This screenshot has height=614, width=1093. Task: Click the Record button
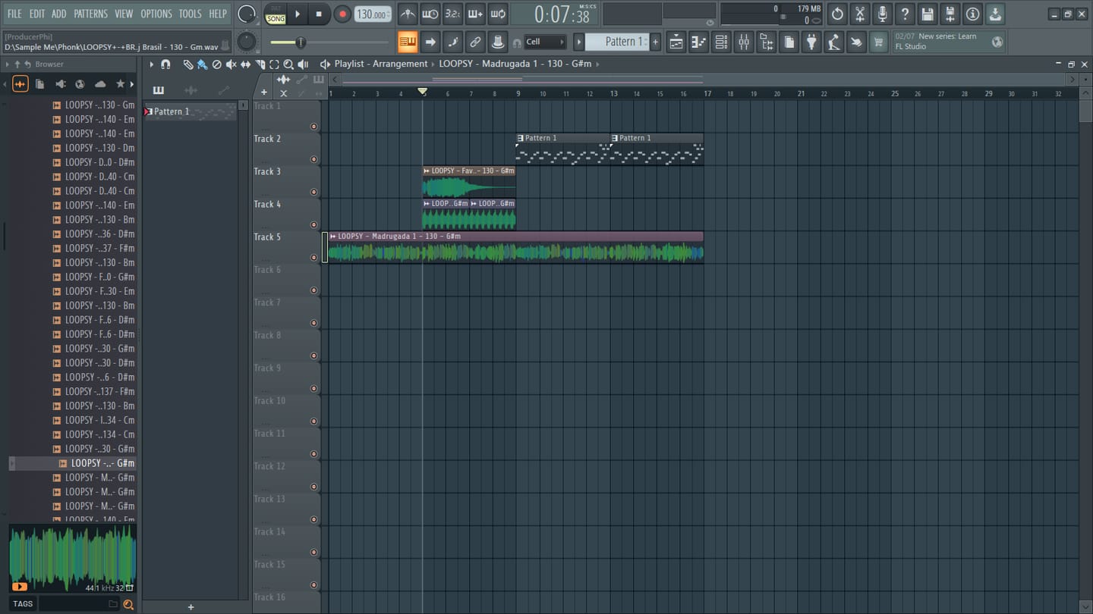[342, 14]
